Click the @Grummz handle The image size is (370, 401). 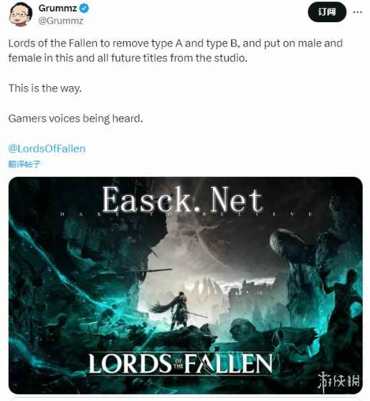pyautogui.click(x=61, y=20)
